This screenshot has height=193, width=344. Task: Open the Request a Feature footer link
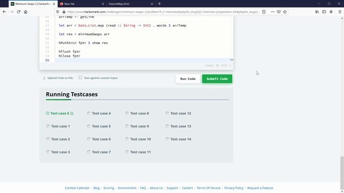point(260,188)
